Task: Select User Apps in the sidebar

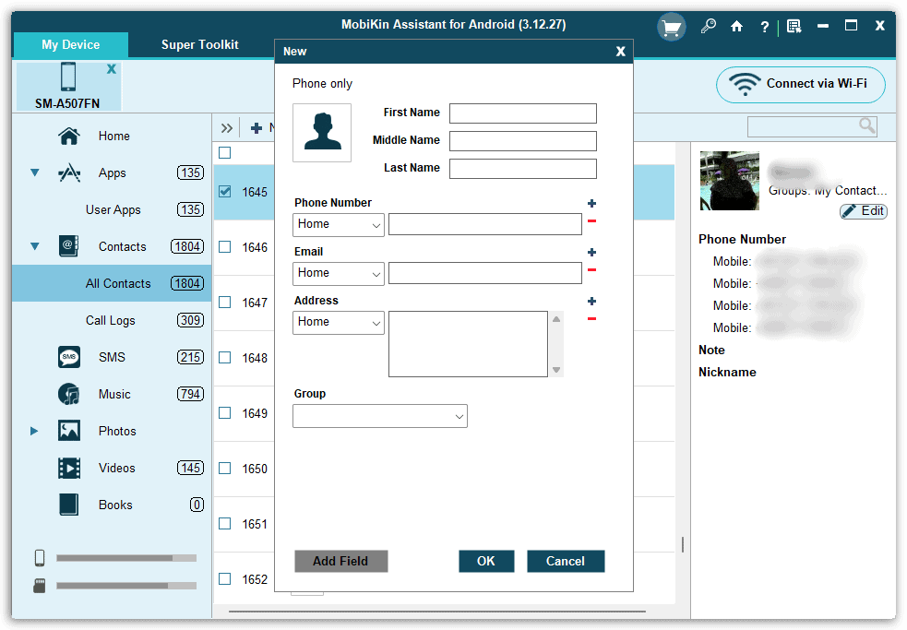Action: [x=113, y=209]
